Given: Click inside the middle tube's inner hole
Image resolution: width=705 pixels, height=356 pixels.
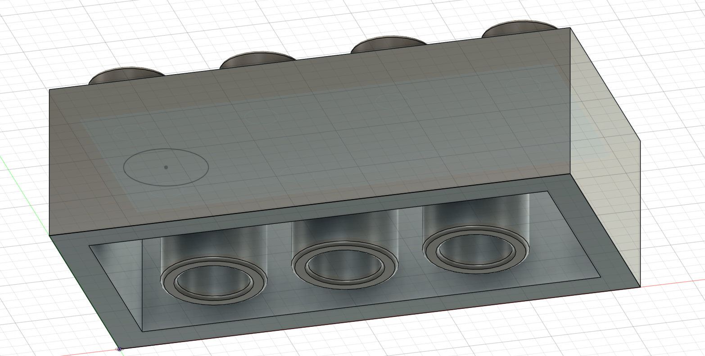Looking at the screenshot, I should pos(344,265).
